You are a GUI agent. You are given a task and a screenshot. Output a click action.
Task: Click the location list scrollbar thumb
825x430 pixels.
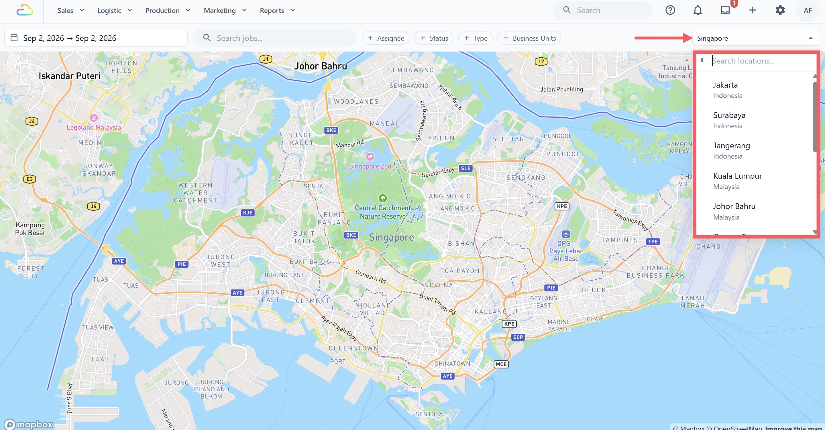click(815, 117)
